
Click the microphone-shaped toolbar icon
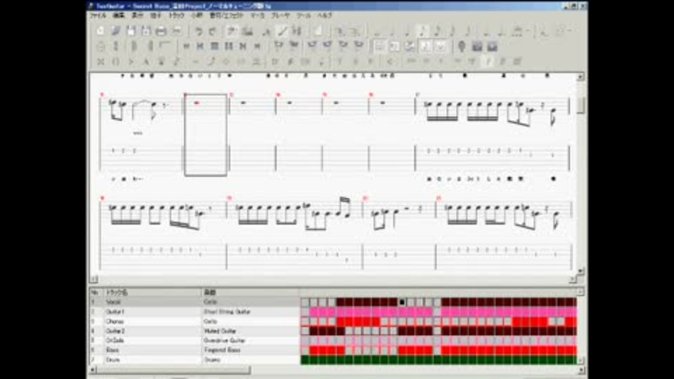point(462,46)
